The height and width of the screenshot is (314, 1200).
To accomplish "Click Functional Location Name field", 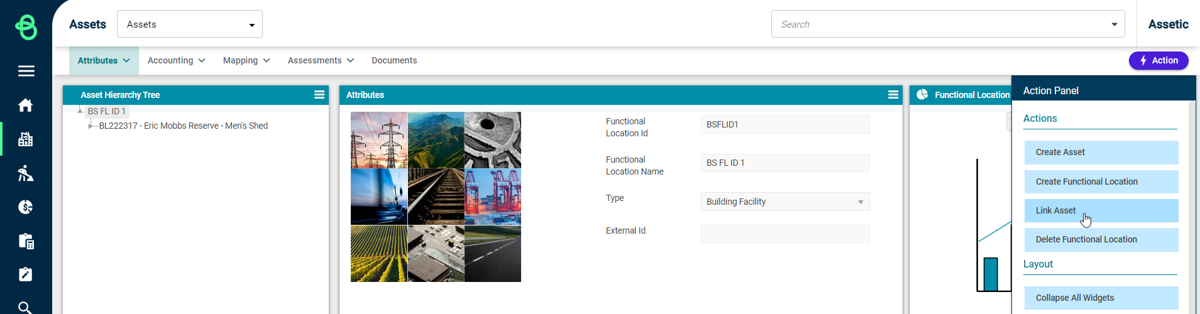I will pos(785,163).
